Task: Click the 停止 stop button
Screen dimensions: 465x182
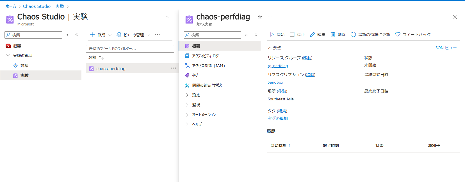Action: [x=297, y=34]
